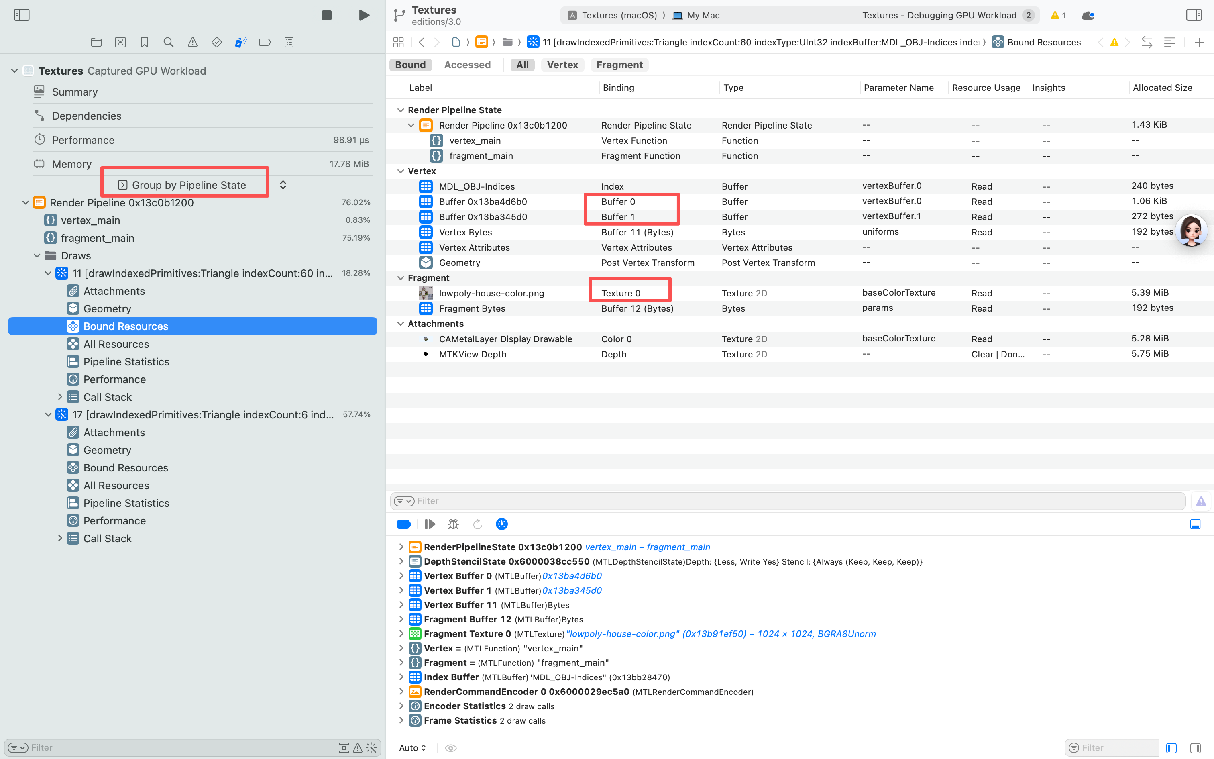Open the lowpoly-house-color.png texture link
Screen dimensions: 1214x759
pyautogui.click(x=721, y=634)
